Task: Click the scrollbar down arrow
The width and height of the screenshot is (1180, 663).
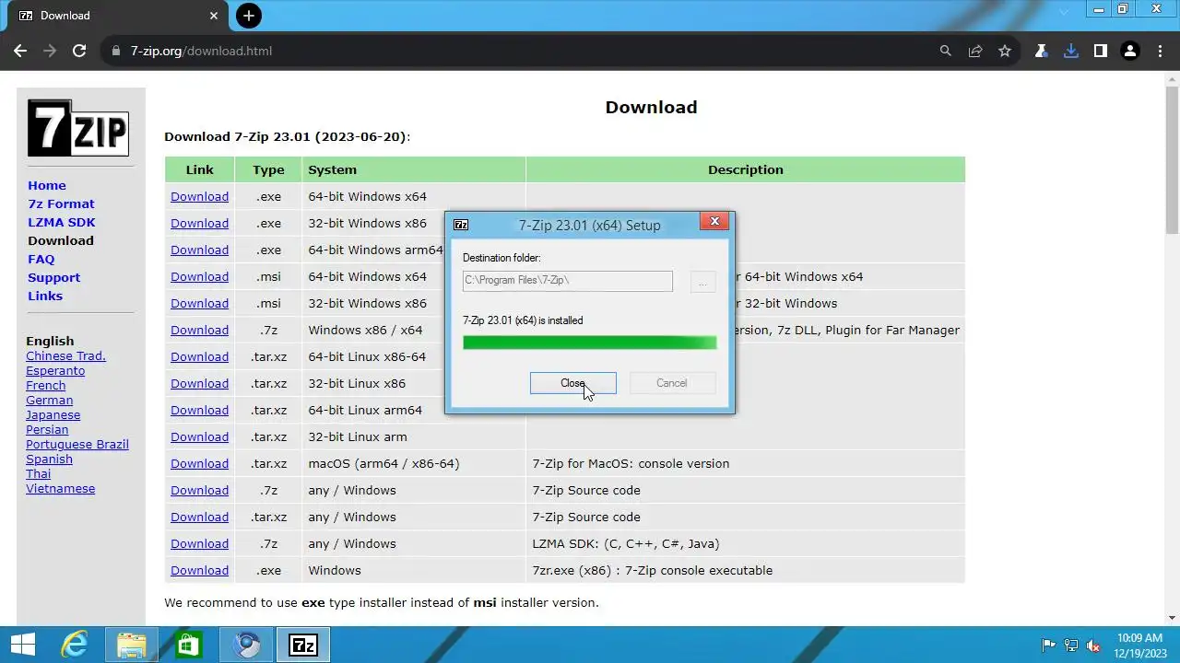Action: coord(1172,618)
